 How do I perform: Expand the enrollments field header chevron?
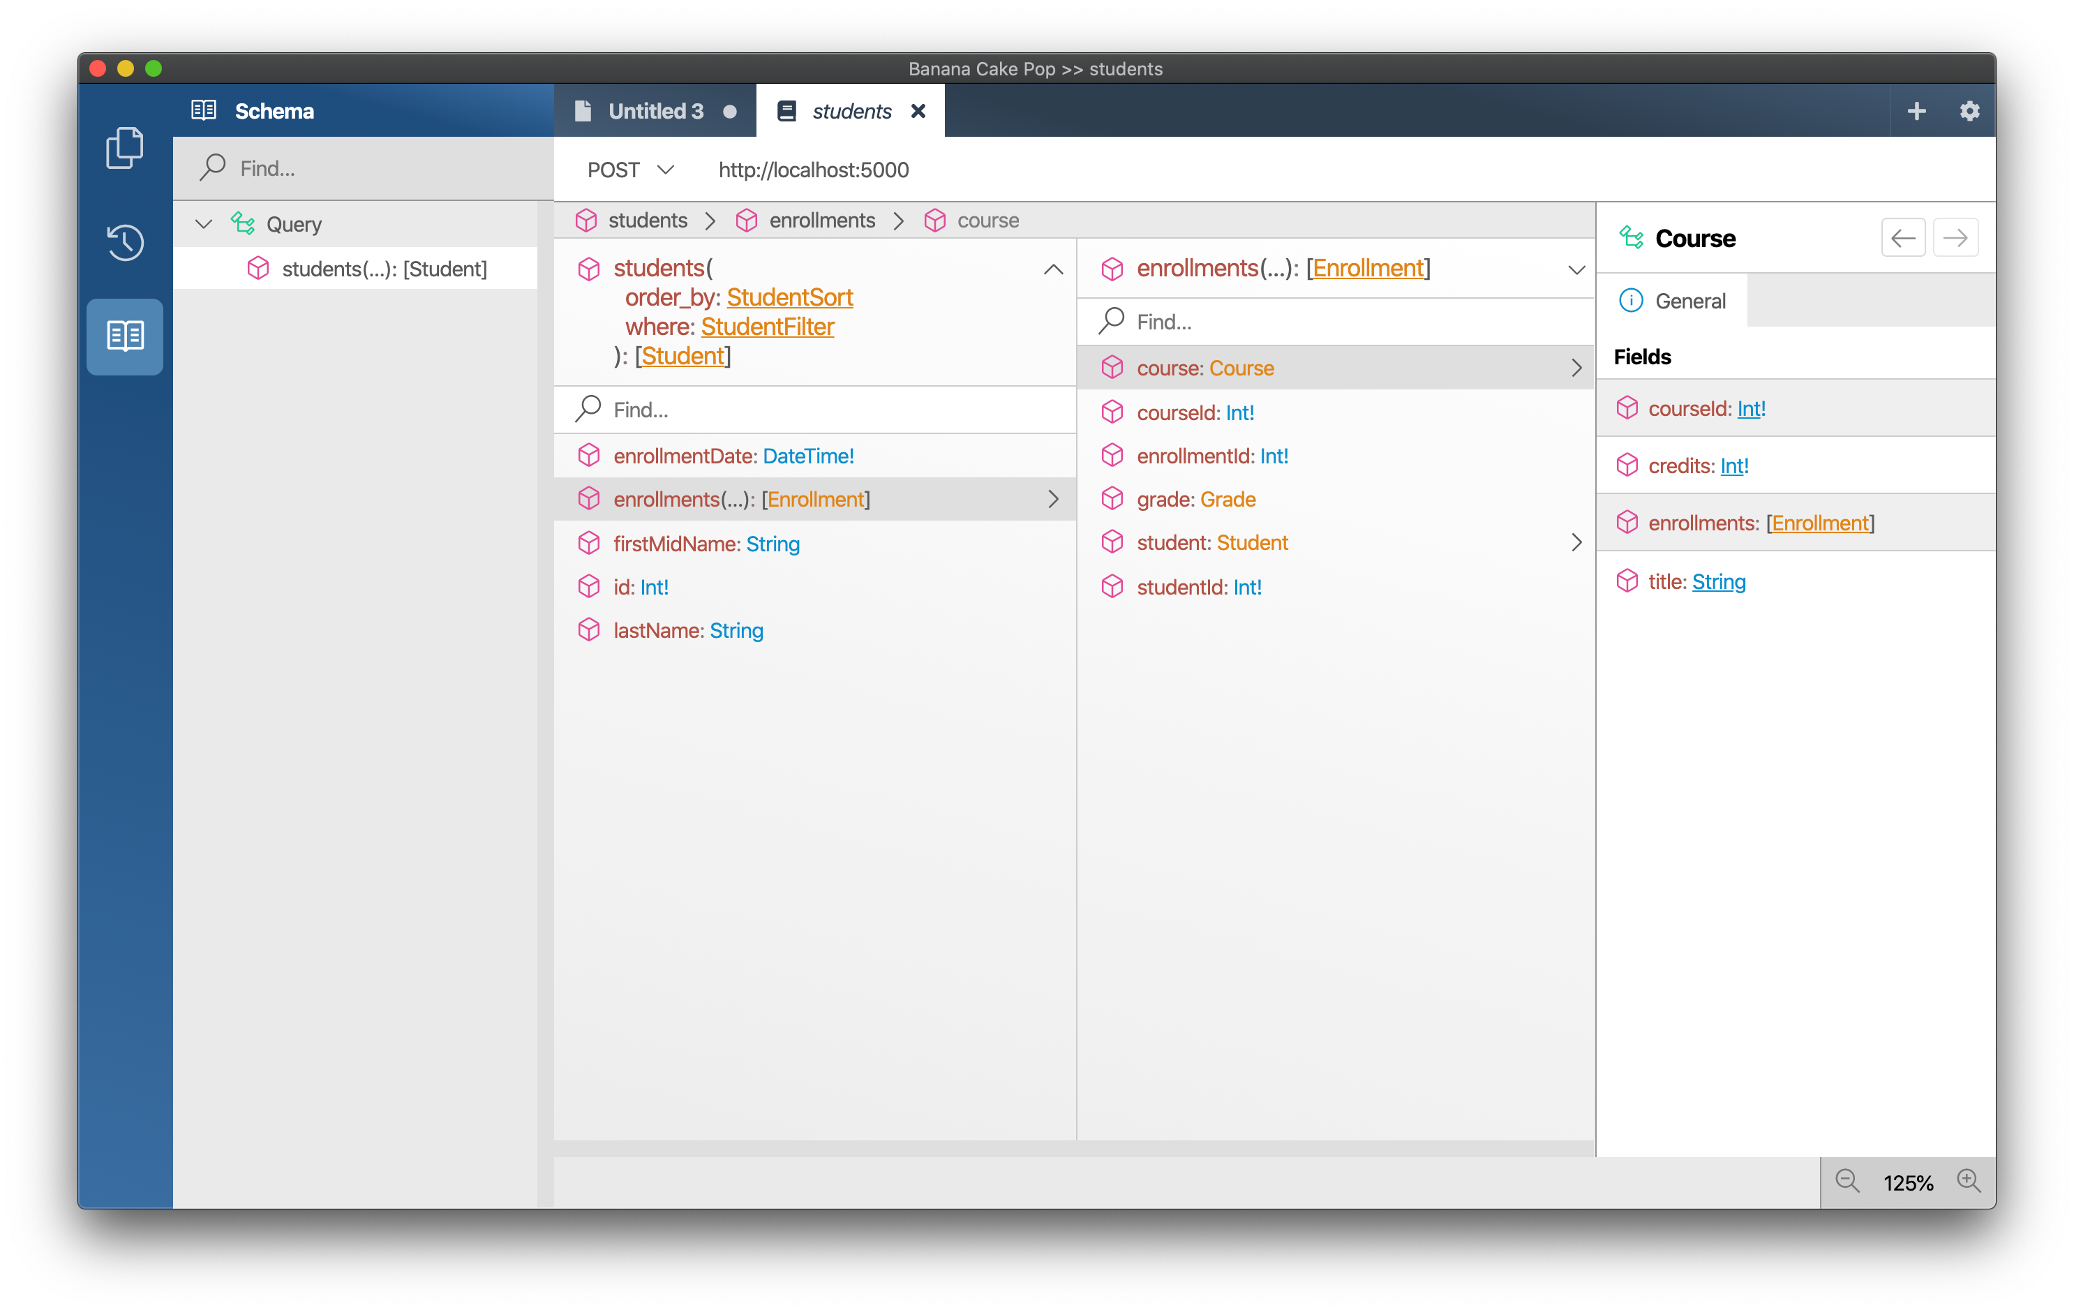point(1575,269)
